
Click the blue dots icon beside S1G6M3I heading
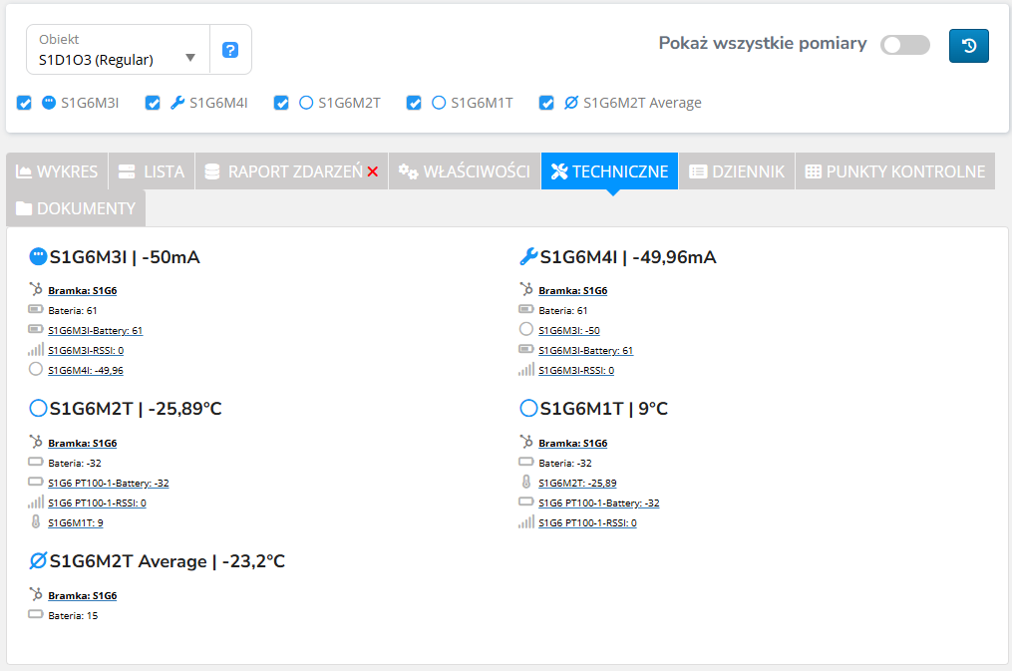point(38,257)
